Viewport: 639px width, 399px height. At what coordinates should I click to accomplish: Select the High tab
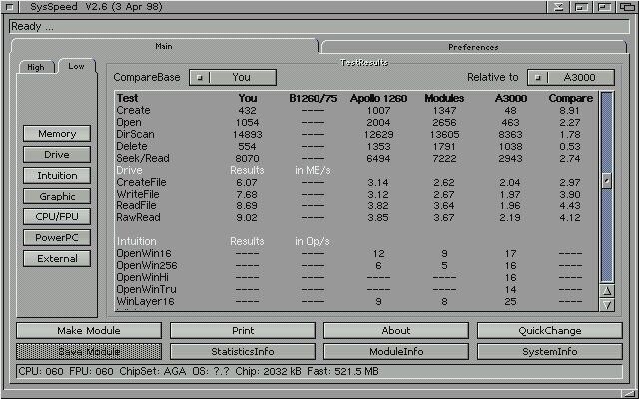point(36,67)
